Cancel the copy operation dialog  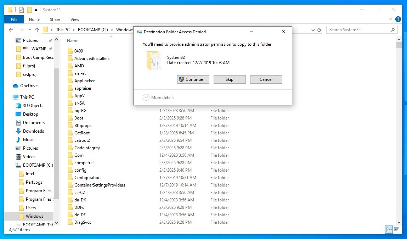(266, 79)
